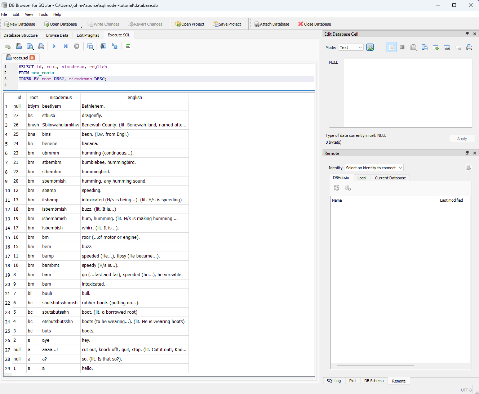Select the cell reading 'dragonfly.'

click(134, 116)
